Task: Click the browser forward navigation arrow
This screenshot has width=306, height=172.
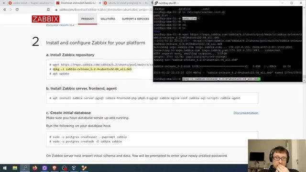Action: (x=11, y=10)
